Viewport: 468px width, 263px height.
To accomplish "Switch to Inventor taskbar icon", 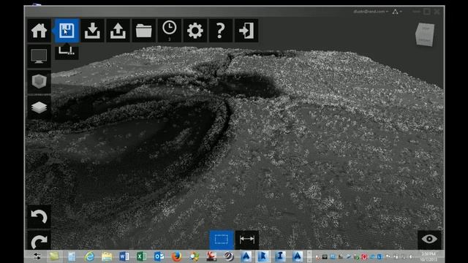I will (280, 256).
